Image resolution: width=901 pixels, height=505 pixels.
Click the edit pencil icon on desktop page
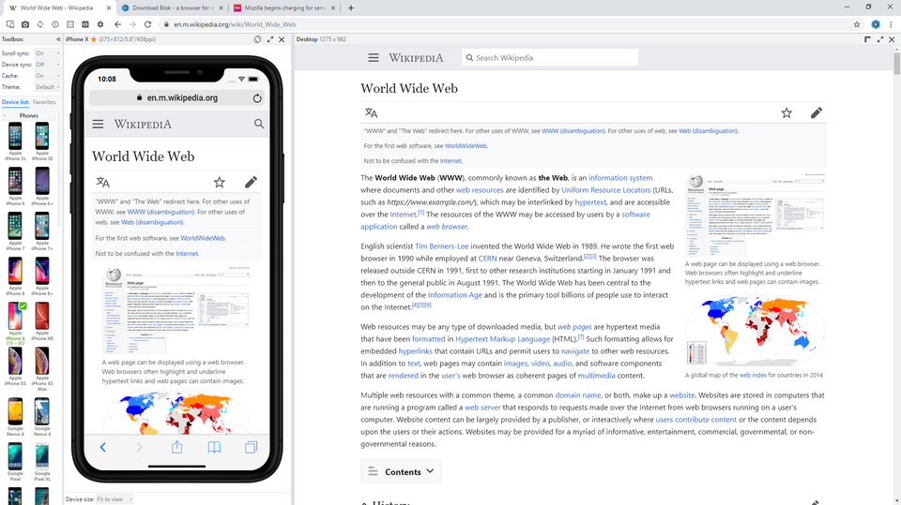[x=816, y=113]
